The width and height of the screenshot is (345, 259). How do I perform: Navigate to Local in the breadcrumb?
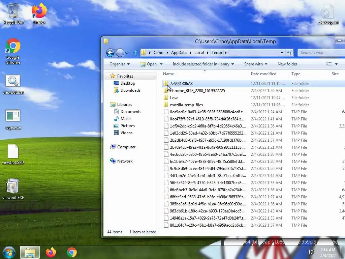pos(199,53)
